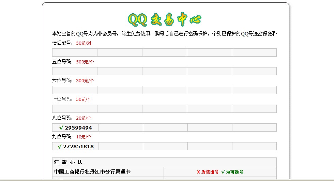The width and height of the screenshot is (334, 181).
Task: Click the green check mark beside 272851818
Action: [x=59, y=147]
